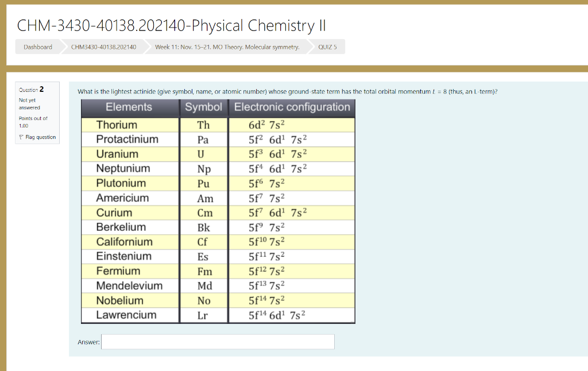Click inside the Answer input field
The width and height of the screenshot is (588, 371).
click(217, 341)
